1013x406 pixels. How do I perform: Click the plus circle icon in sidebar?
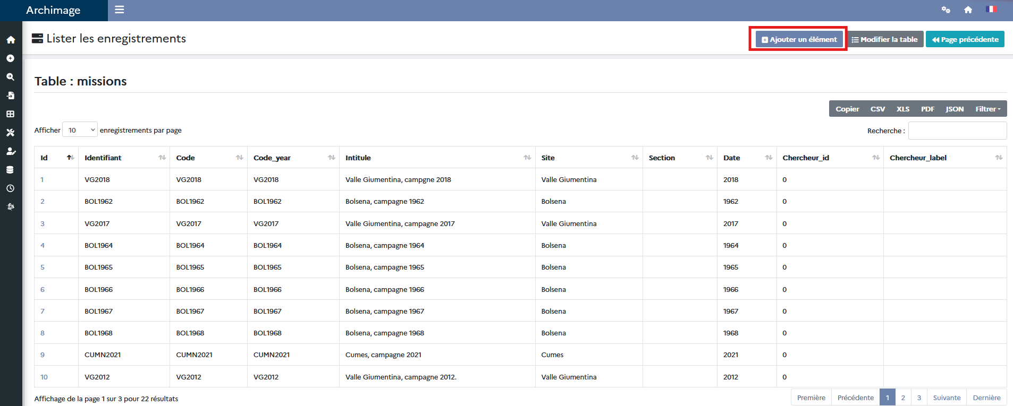(x=11, y=58)
